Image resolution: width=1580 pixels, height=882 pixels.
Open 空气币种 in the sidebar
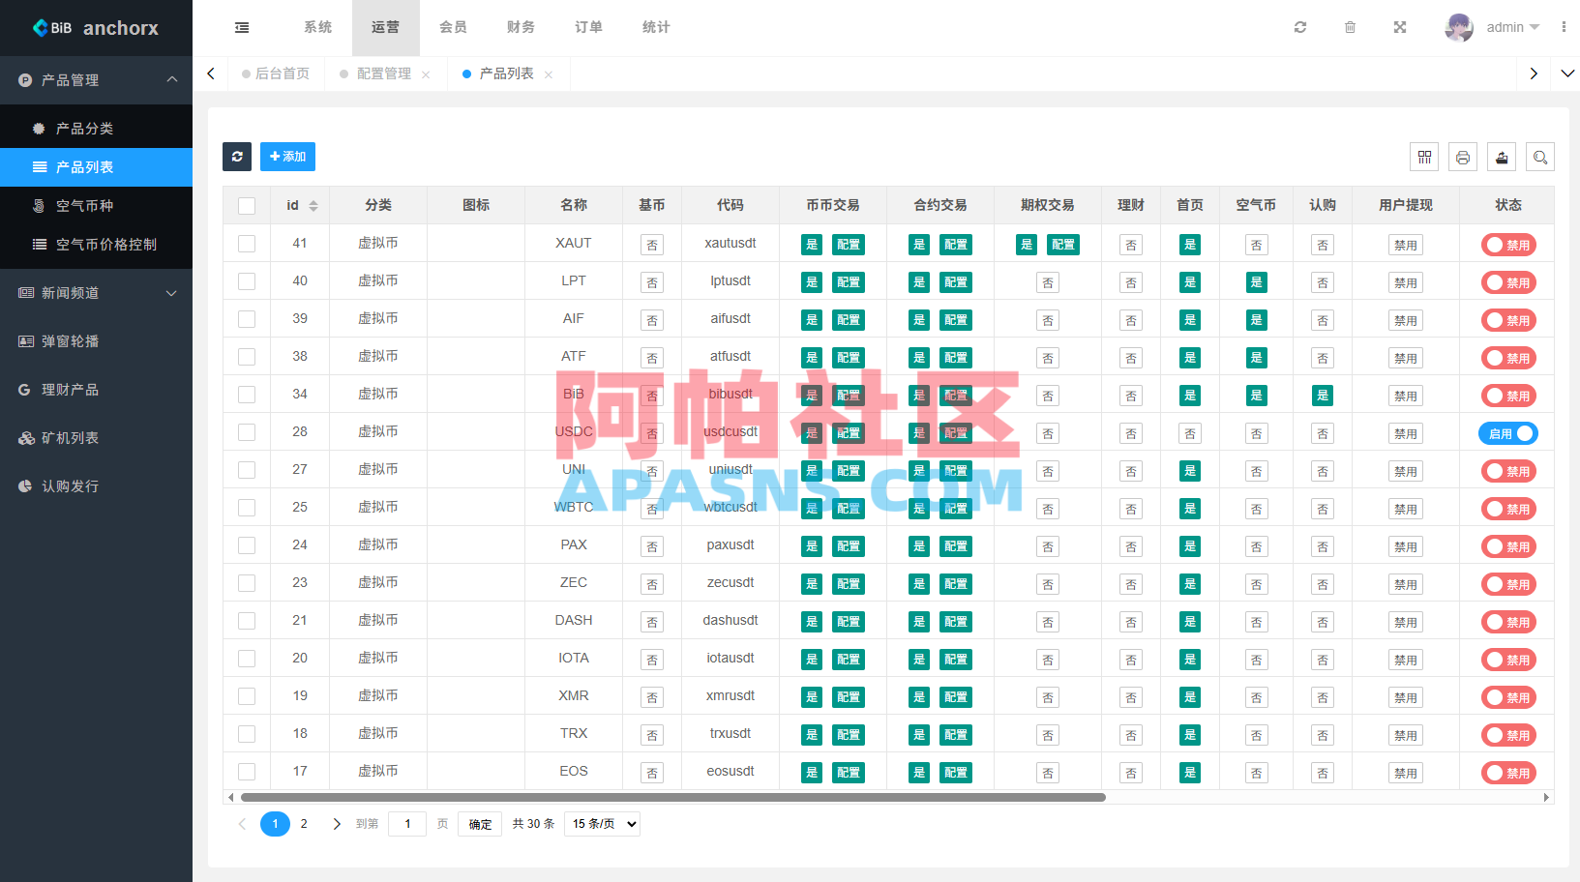pos(96,206)
